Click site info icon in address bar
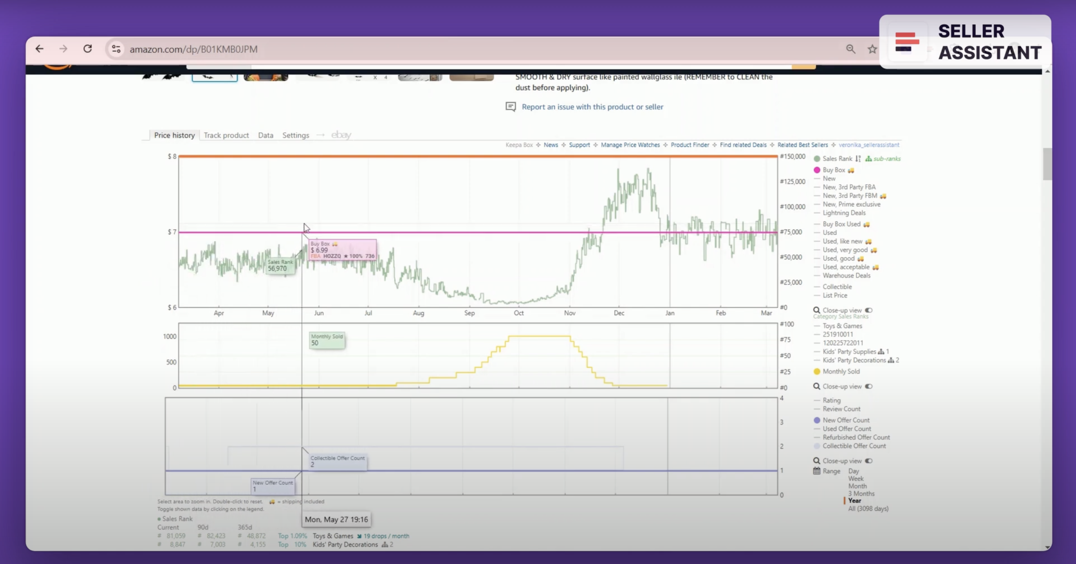The height and width of the screenshot is (564, 1076). click(116, 49)
